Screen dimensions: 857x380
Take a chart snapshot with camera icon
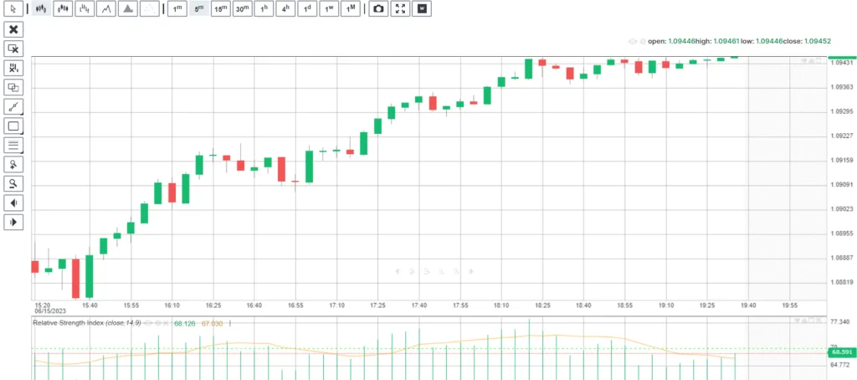[x=378, y=8]
